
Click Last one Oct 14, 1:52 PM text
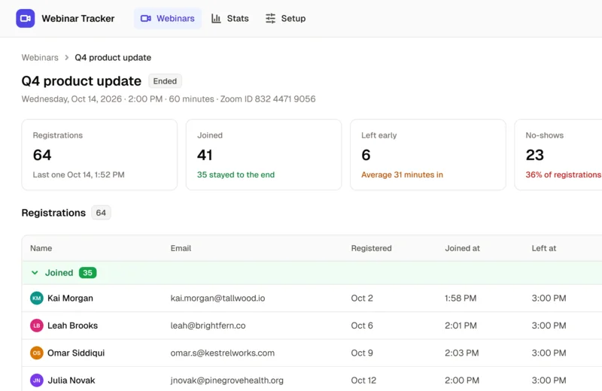click(79, 174)
